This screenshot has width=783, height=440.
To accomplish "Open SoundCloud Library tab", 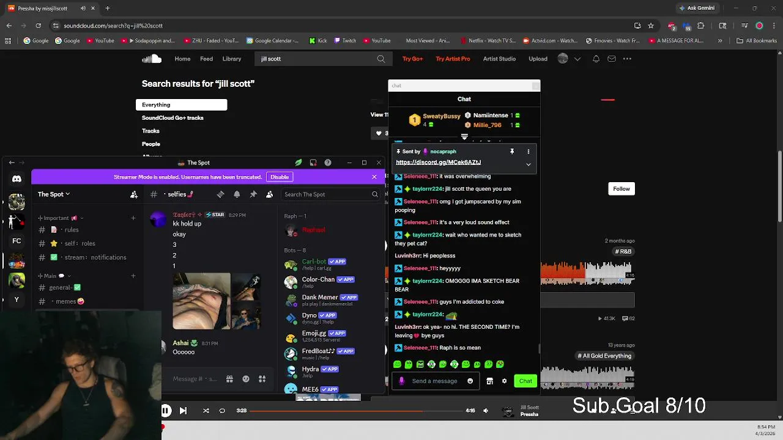I will [x=232, y=59].
